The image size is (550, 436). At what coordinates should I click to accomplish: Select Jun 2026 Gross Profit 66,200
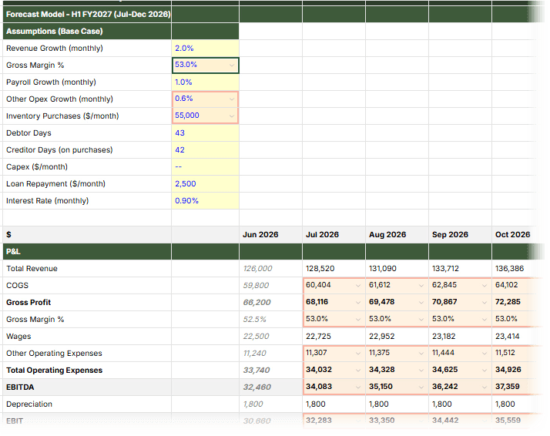point(270,303)
